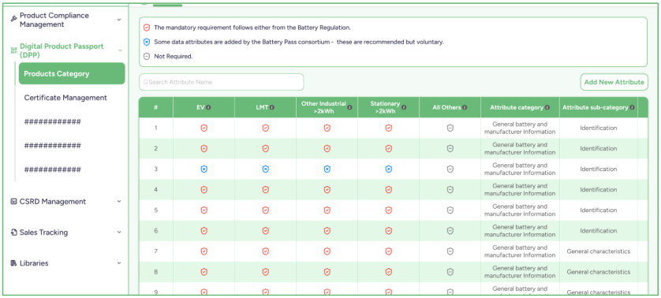Click row 1 Identification sub-category cell

click(598, 128)
